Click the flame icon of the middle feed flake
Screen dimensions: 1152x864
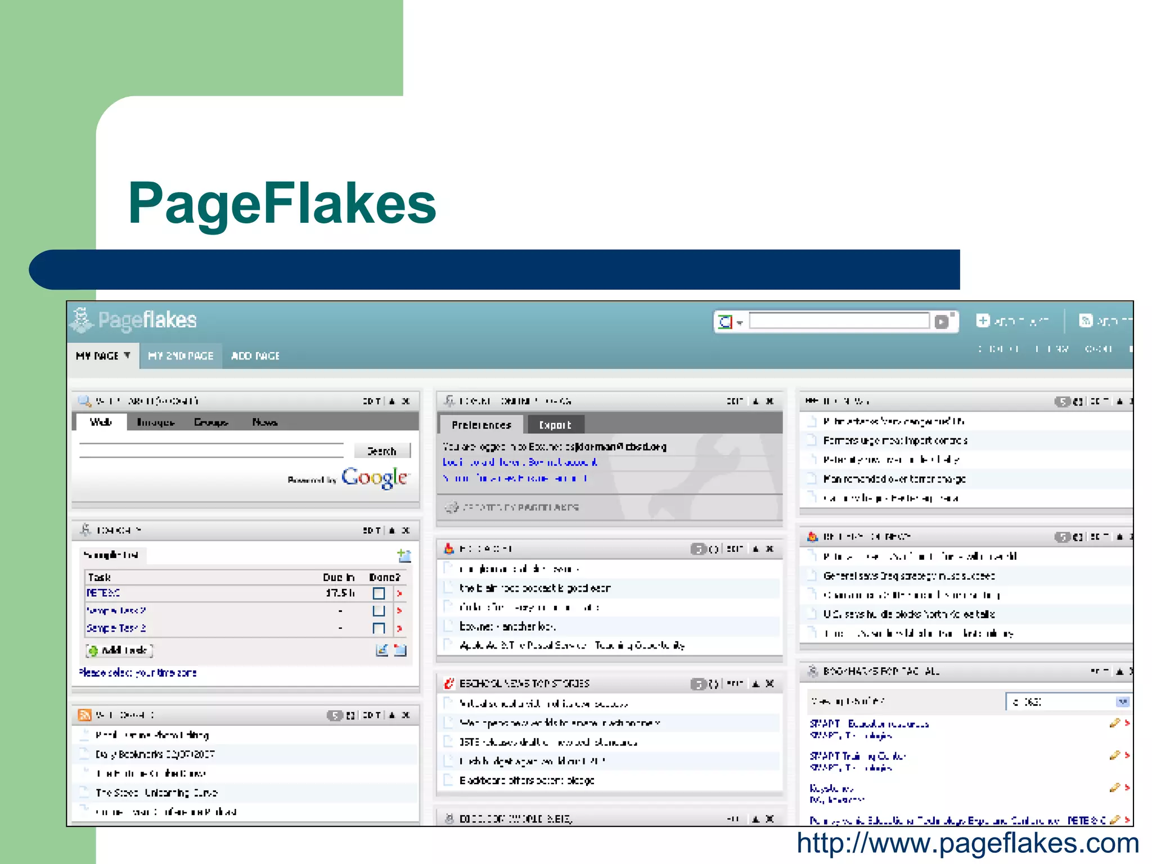tap(449, 548)
